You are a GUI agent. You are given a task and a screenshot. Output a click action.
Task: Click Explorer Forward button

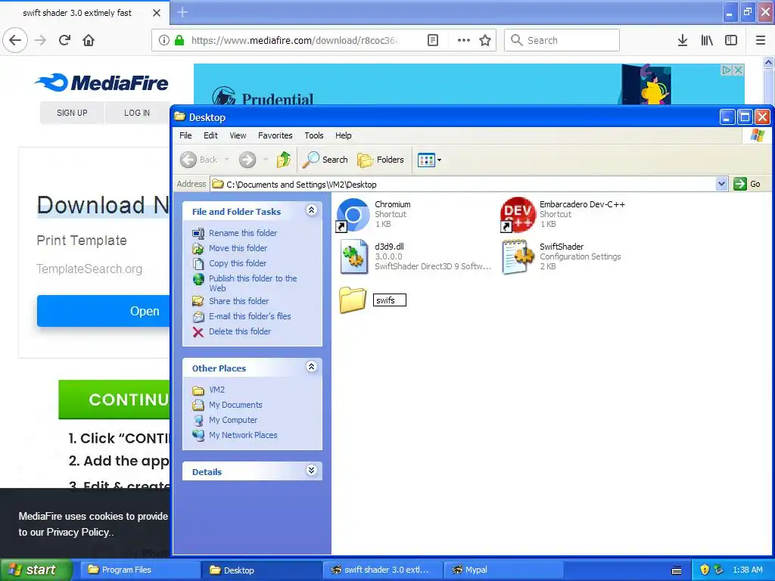click(247, 160)
